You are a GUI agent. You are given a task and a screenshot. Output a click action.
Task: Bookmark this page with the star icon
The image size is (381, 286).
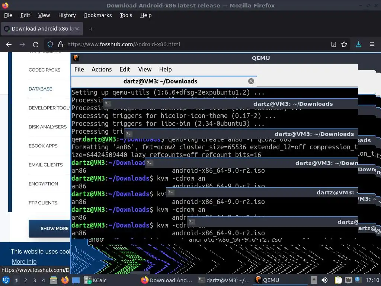[x=344, y=45]
